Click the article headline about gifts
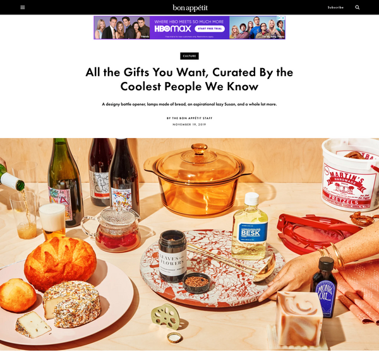The width and height of the screenshot is (379, 353). pos(189,79)
